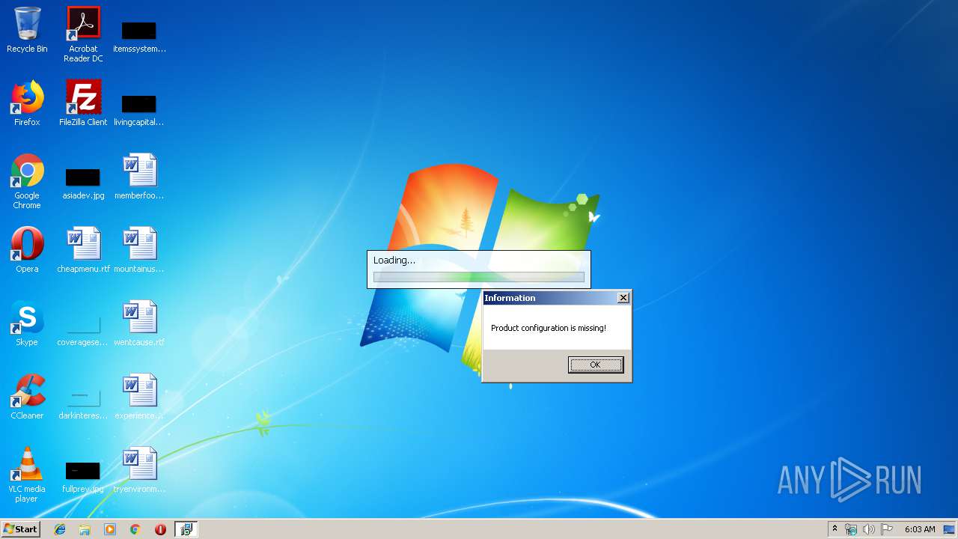The height and width of the screenshot is (539, 958).
Task: Launch FileZilla Client shortcut
Action: pos(83,104)
